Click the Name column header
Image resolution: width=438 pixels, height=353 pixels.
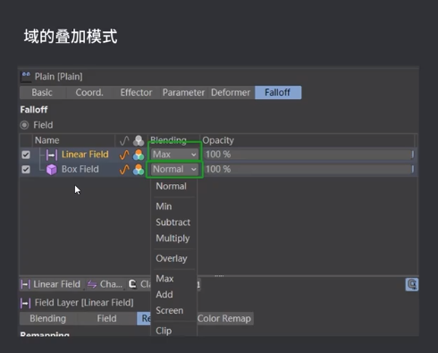coord(47,140)
